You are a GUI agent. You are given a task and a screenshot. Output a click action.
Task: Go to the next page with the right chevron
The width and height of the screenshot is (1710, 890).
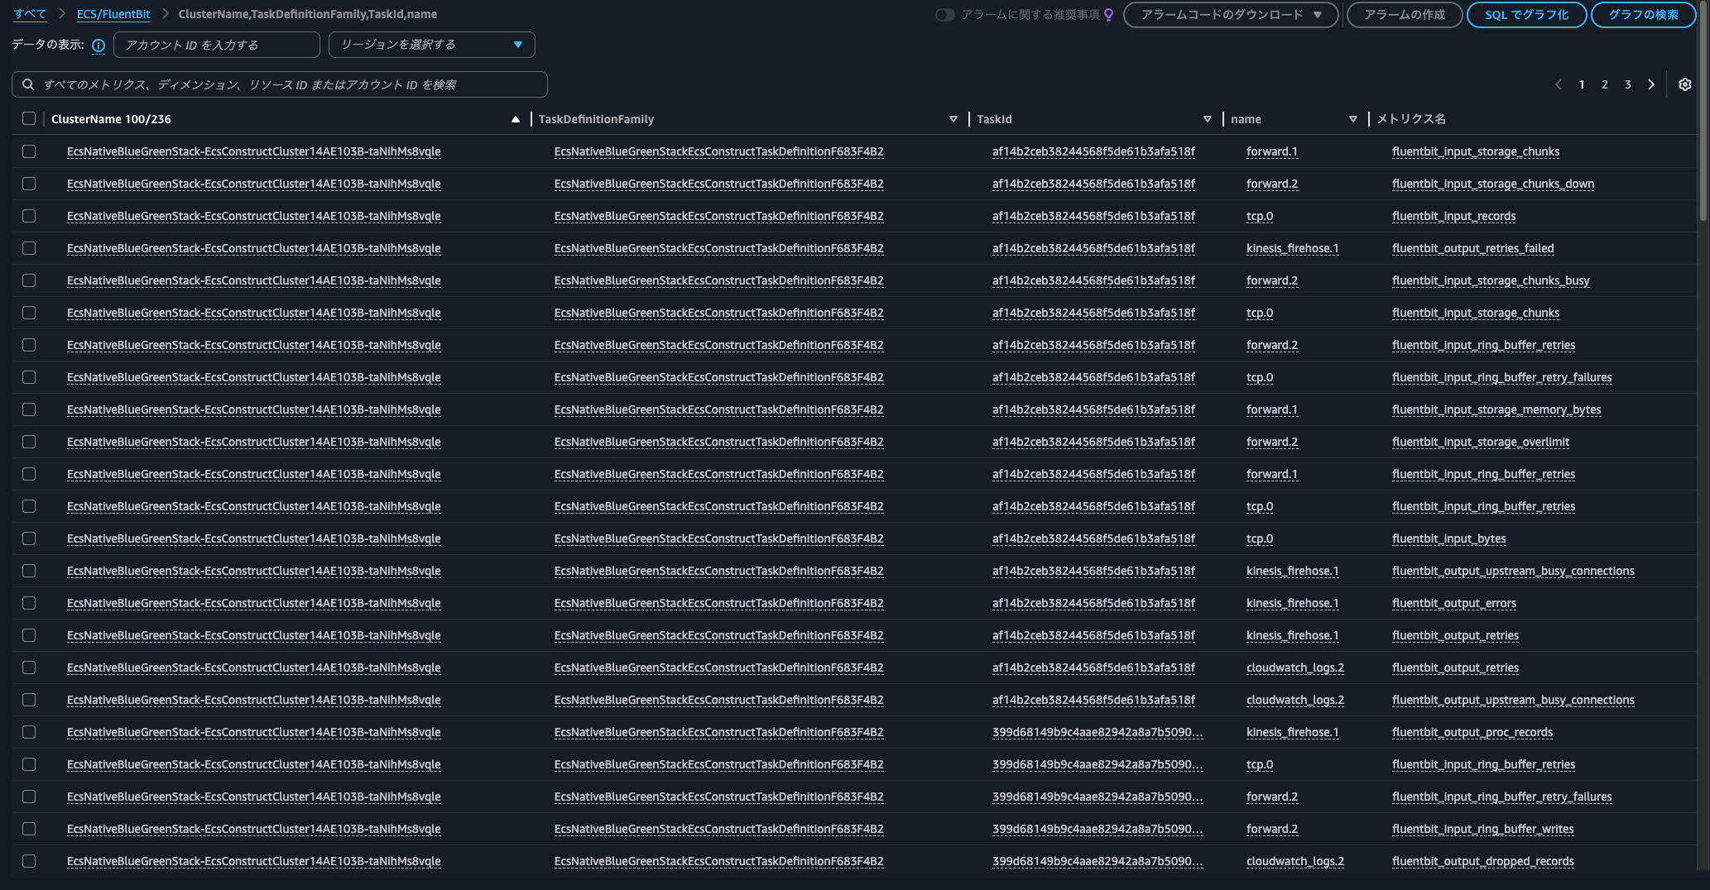tap(1652, 84)
